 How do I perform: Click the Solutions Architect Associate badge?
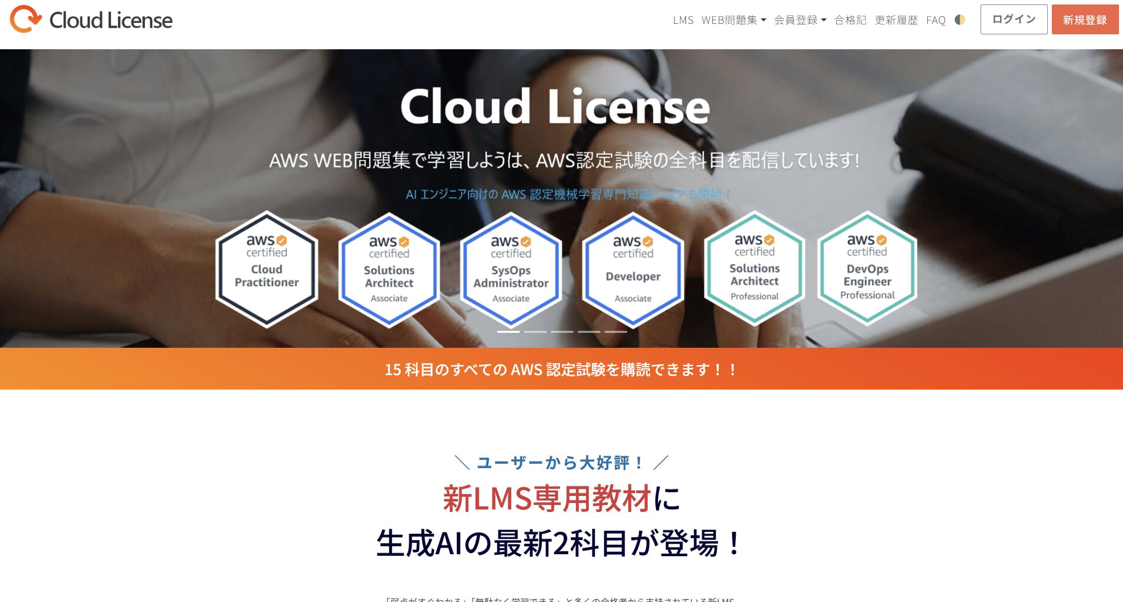click(389, 270)
